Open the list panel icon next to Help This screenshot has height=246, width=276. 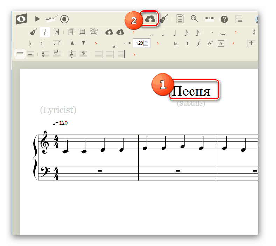[x=239, y=19]
